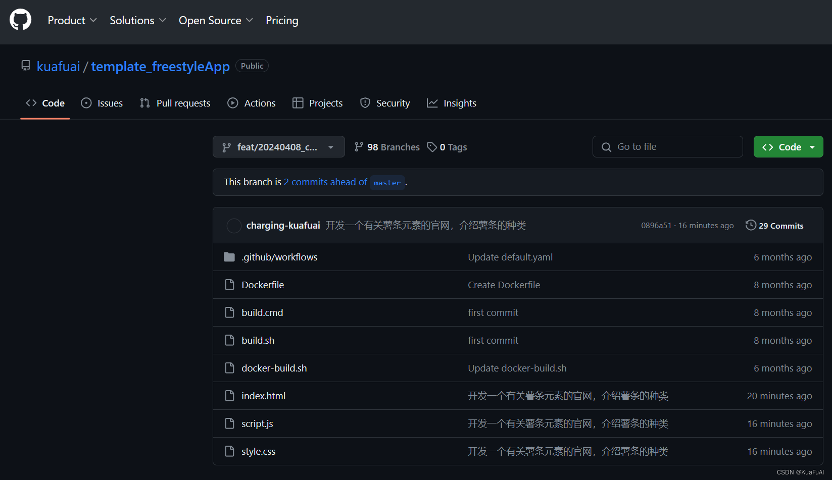Switch to the Actions tab
The image size is (832, 480).
click(x=252, y=103)
